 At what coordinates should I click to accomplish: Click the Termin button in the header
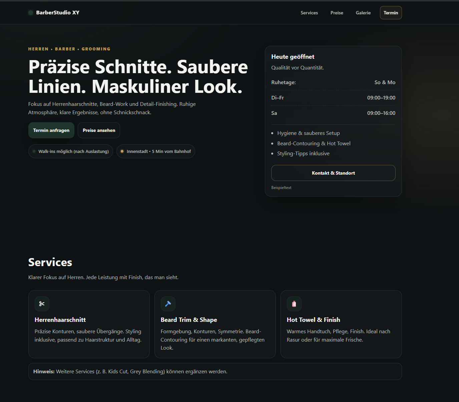[x=391, y=12]
